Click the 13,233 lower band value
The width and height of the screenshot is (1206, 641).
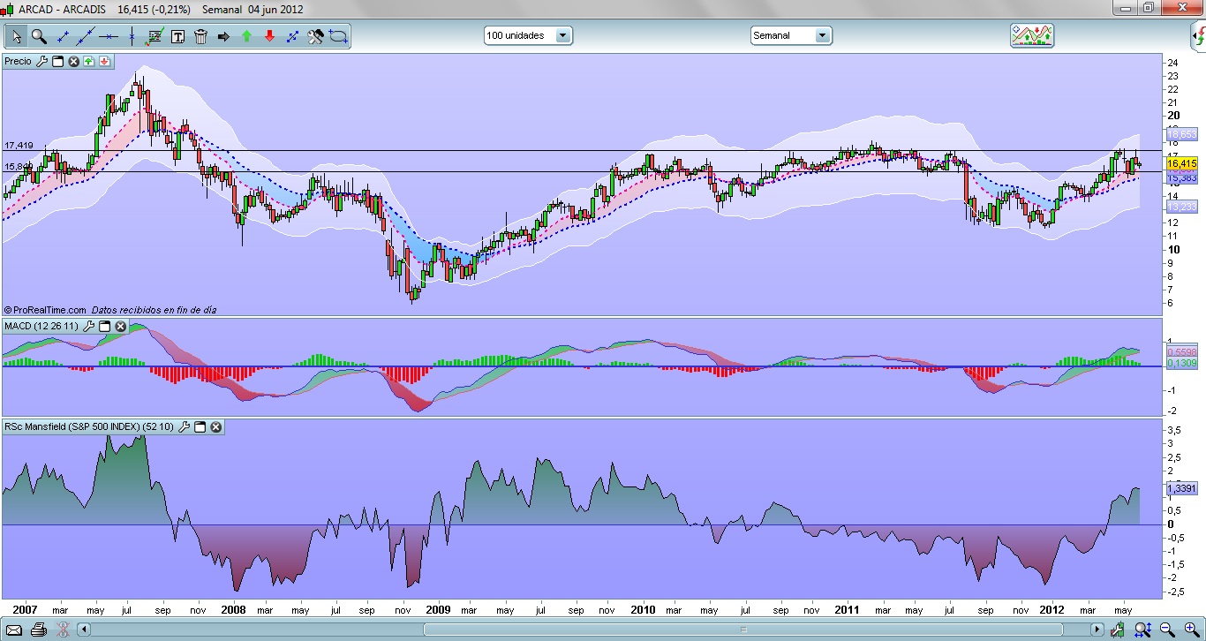[1181, 207]
